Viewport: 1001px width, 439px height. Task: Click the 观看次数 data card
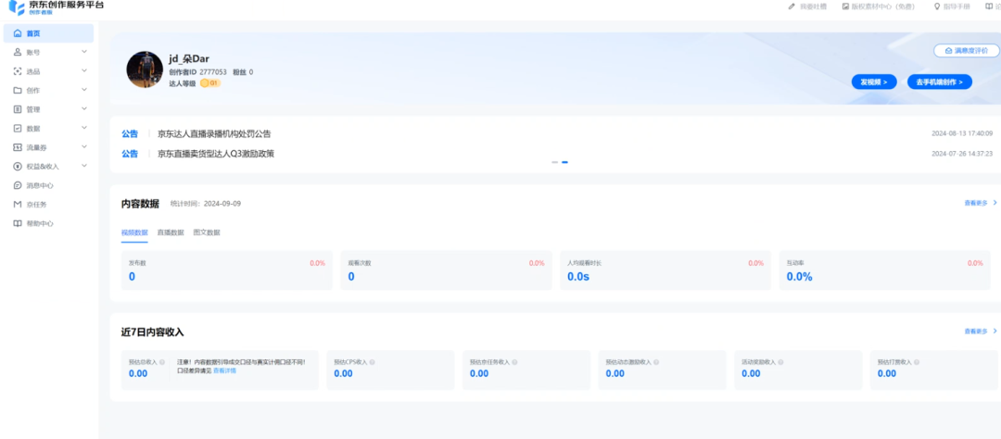click(x=446, y=270)
